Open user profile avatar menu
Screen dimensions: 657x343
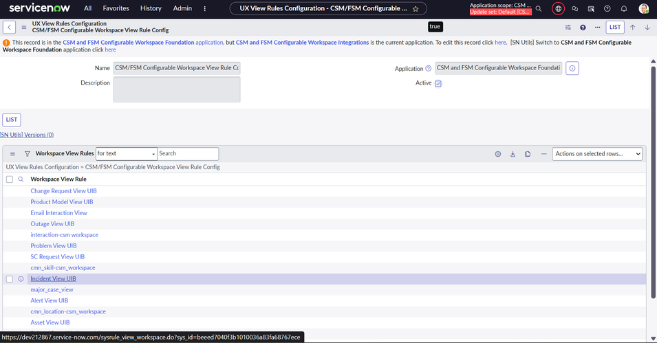pos(644,8)
